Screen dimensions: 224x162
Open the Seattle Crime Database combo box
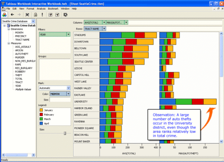pos(33,21)
